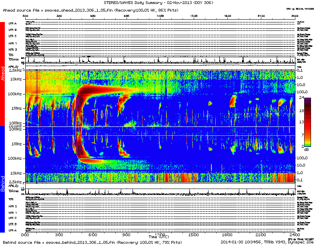Select the HFR 2 label in the top panel
Viewport: 317px width, 245px height.
click(12, 50)
